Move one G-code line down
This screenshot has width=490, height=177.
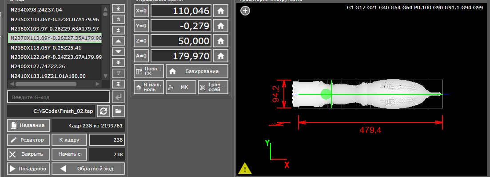tap(118, 52)
